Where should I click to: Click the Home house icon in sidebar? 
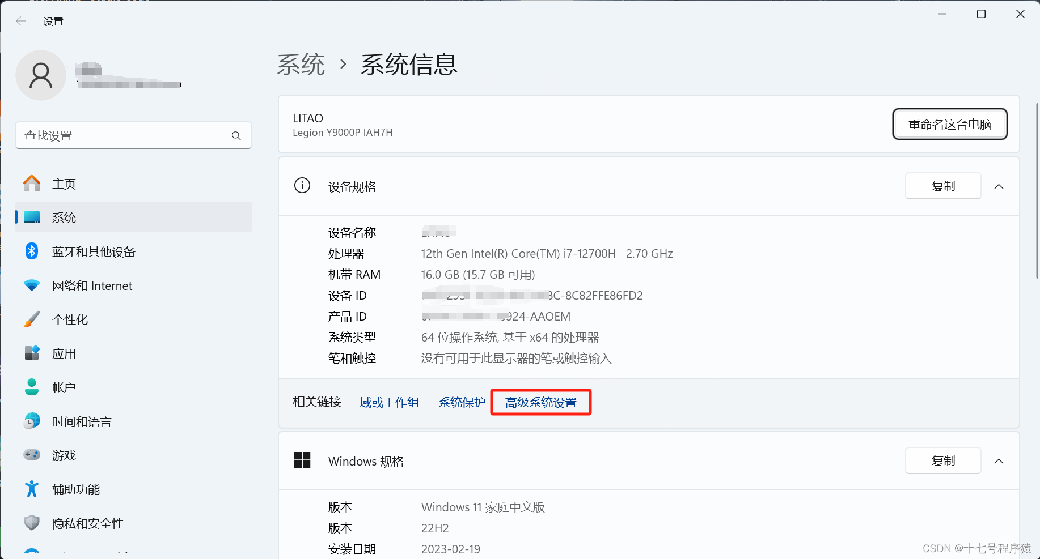pos(32,184)
